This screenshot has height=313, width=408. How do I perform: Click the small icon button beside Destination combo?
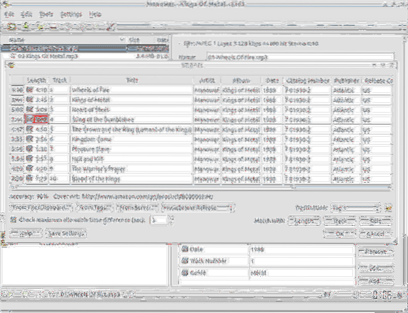click(x=388, y=208)
